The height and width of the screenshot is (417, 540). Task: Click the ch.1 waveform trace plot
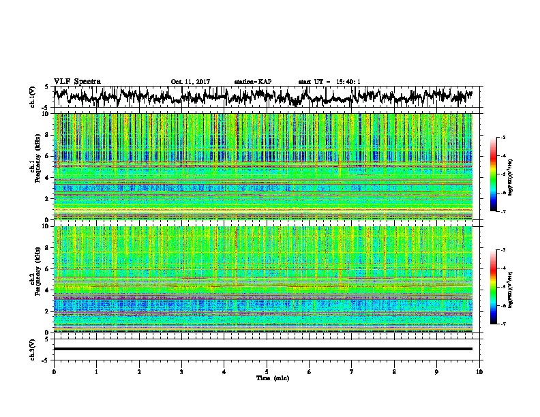point(262,97)
